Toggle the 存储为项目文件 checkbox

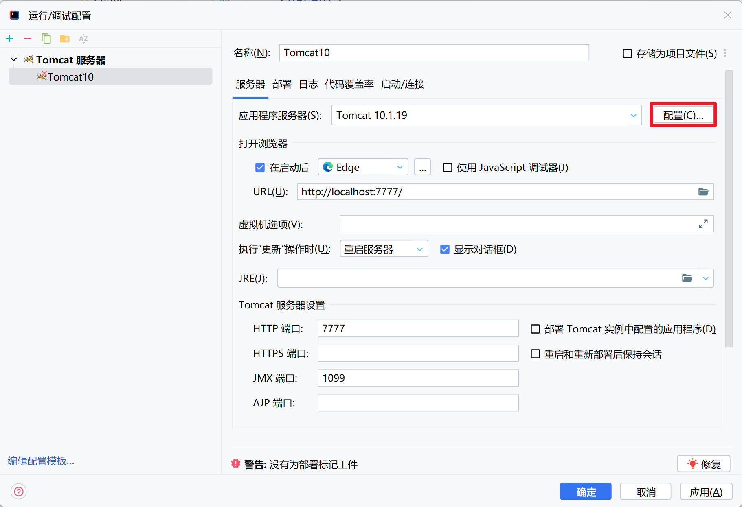[x=627, y=53]
